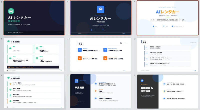The width and height of the screenshot is (200, 110).
Task: Click the robot icon beside AI活用による基礎働運営
Action: (96, 98)
